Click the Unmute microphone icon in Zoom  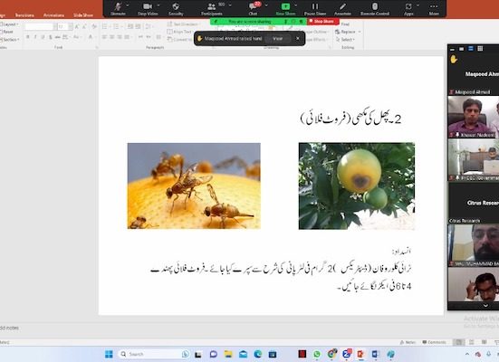(119, 6)
